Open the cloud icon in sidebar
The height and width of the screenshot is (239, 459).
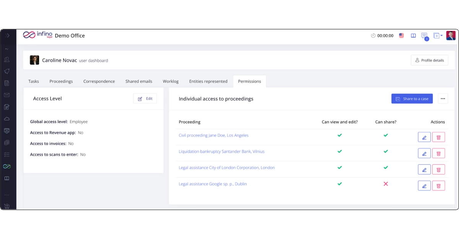tap(7, 119)
